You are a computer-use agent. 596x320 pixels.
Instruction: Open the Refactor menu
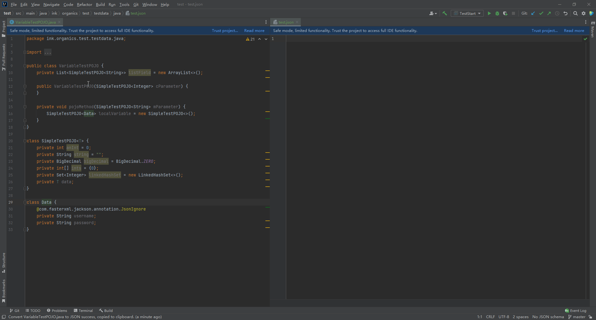click(x=84, y=4)
